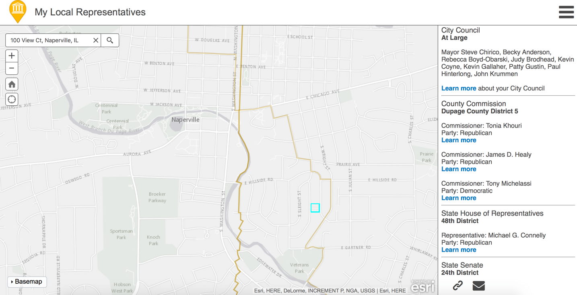The image size is (577, 295).
Task: Open Learn more for Tony Michelassi
Action: 459,198
